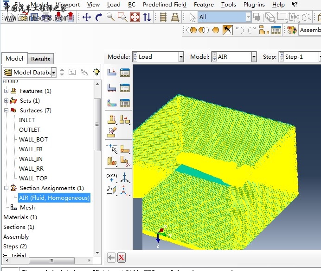
Task: Click the Auto-Fit View icon
Action: pos(135,17)
